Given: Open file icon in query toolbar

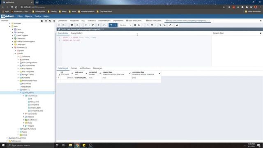Looking at the screenshot, I should coord(59,25).
